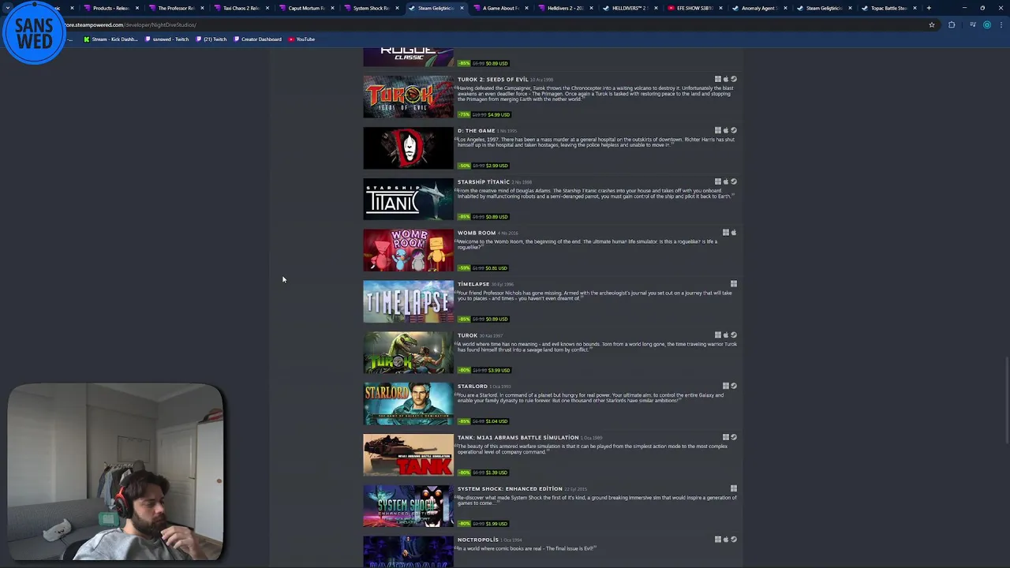Click the $2.99 USD D: The Game price
This screenshot has width=1010, height=568.
click(497, 166)
